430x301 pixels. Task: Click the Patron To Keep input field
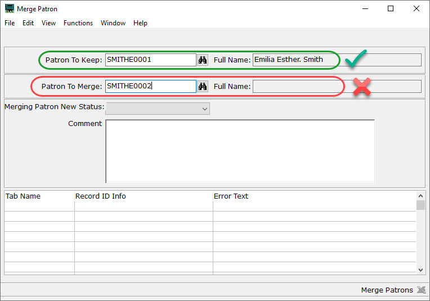tap(150, 60)
